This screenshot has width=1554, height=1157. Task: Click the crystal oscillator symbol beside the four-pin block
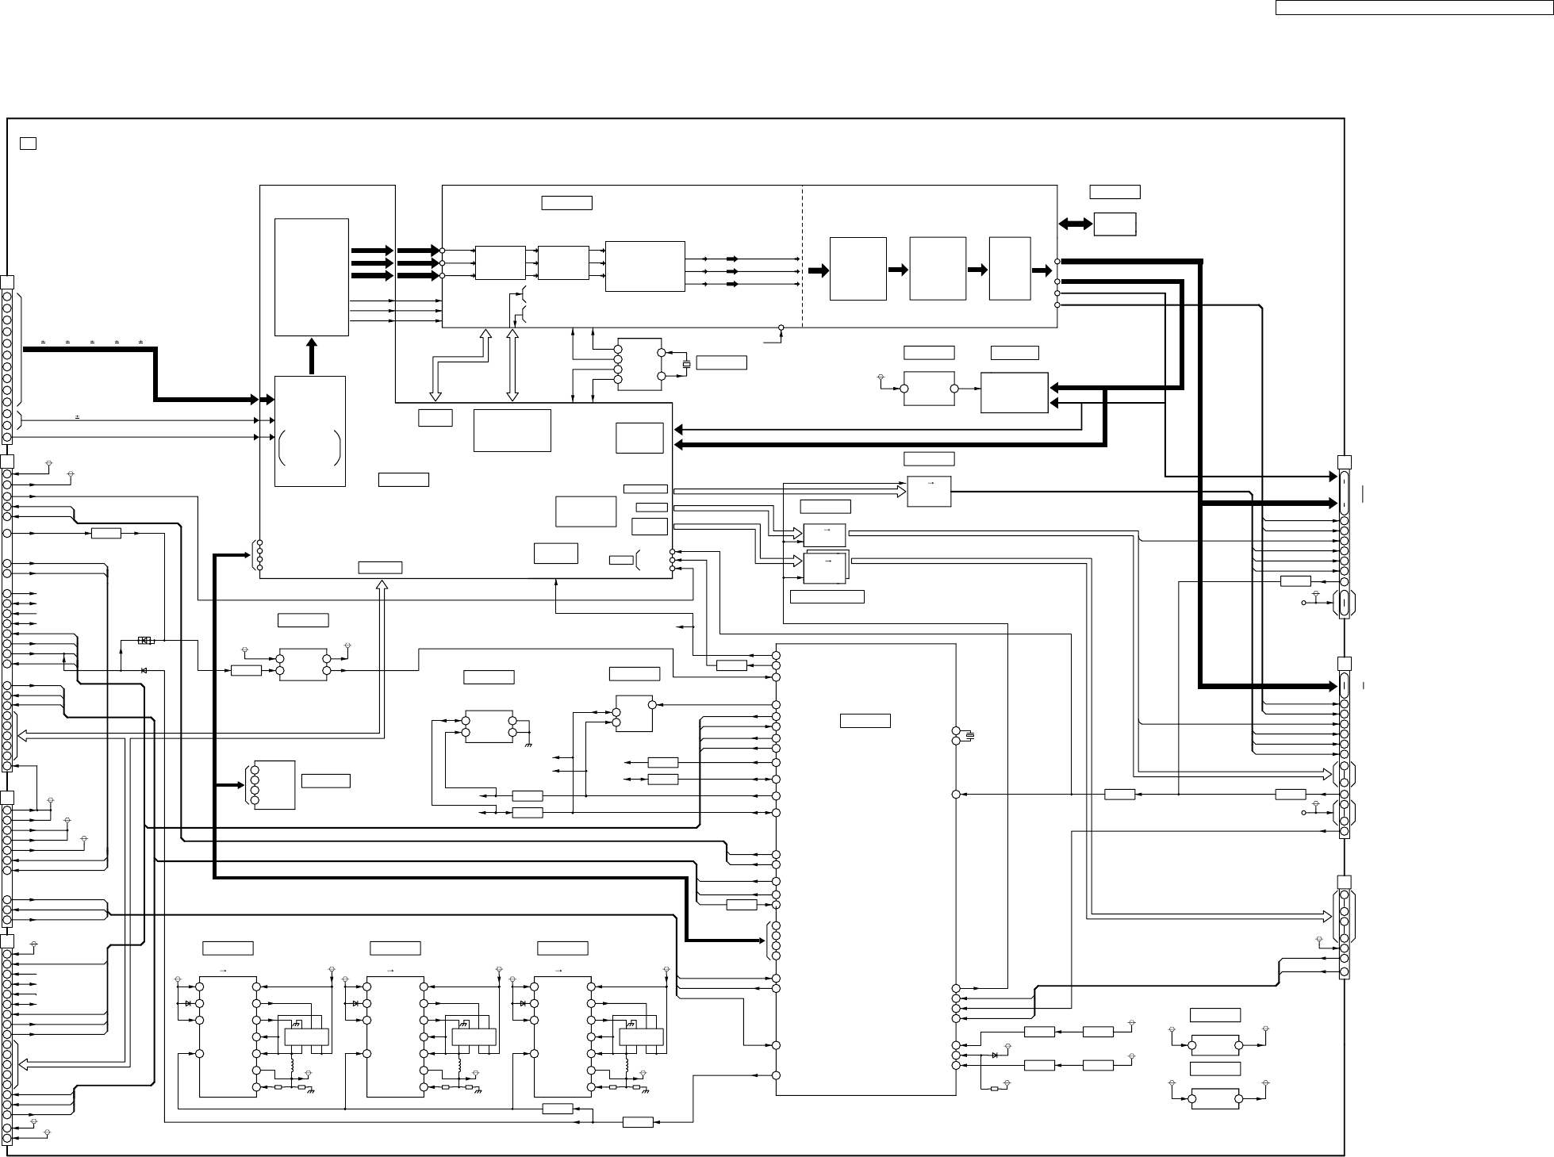[x=687, y=363]
